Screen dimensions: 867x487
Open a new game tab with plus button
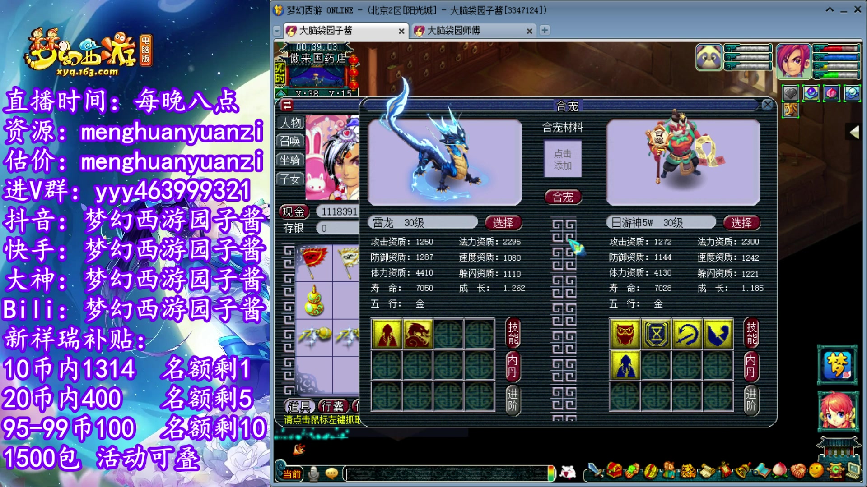coord(545,30)
